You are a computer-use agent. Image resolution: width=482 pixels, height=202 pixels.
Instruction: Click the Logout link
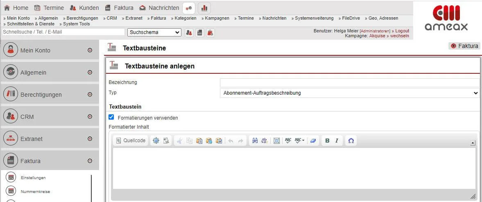[402, 31]
